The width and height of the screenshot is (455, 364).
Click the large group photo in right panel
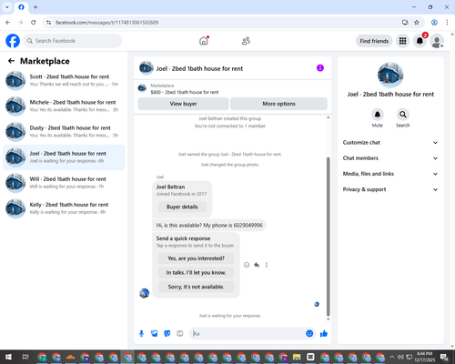(x=390, y=75)
